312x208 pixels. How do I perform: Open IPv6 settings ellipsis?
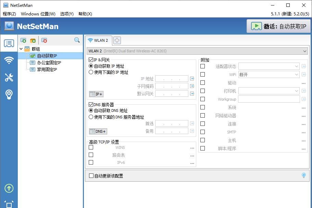[192, 163]
